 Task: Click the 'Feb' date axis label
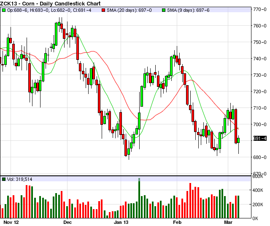177,222
